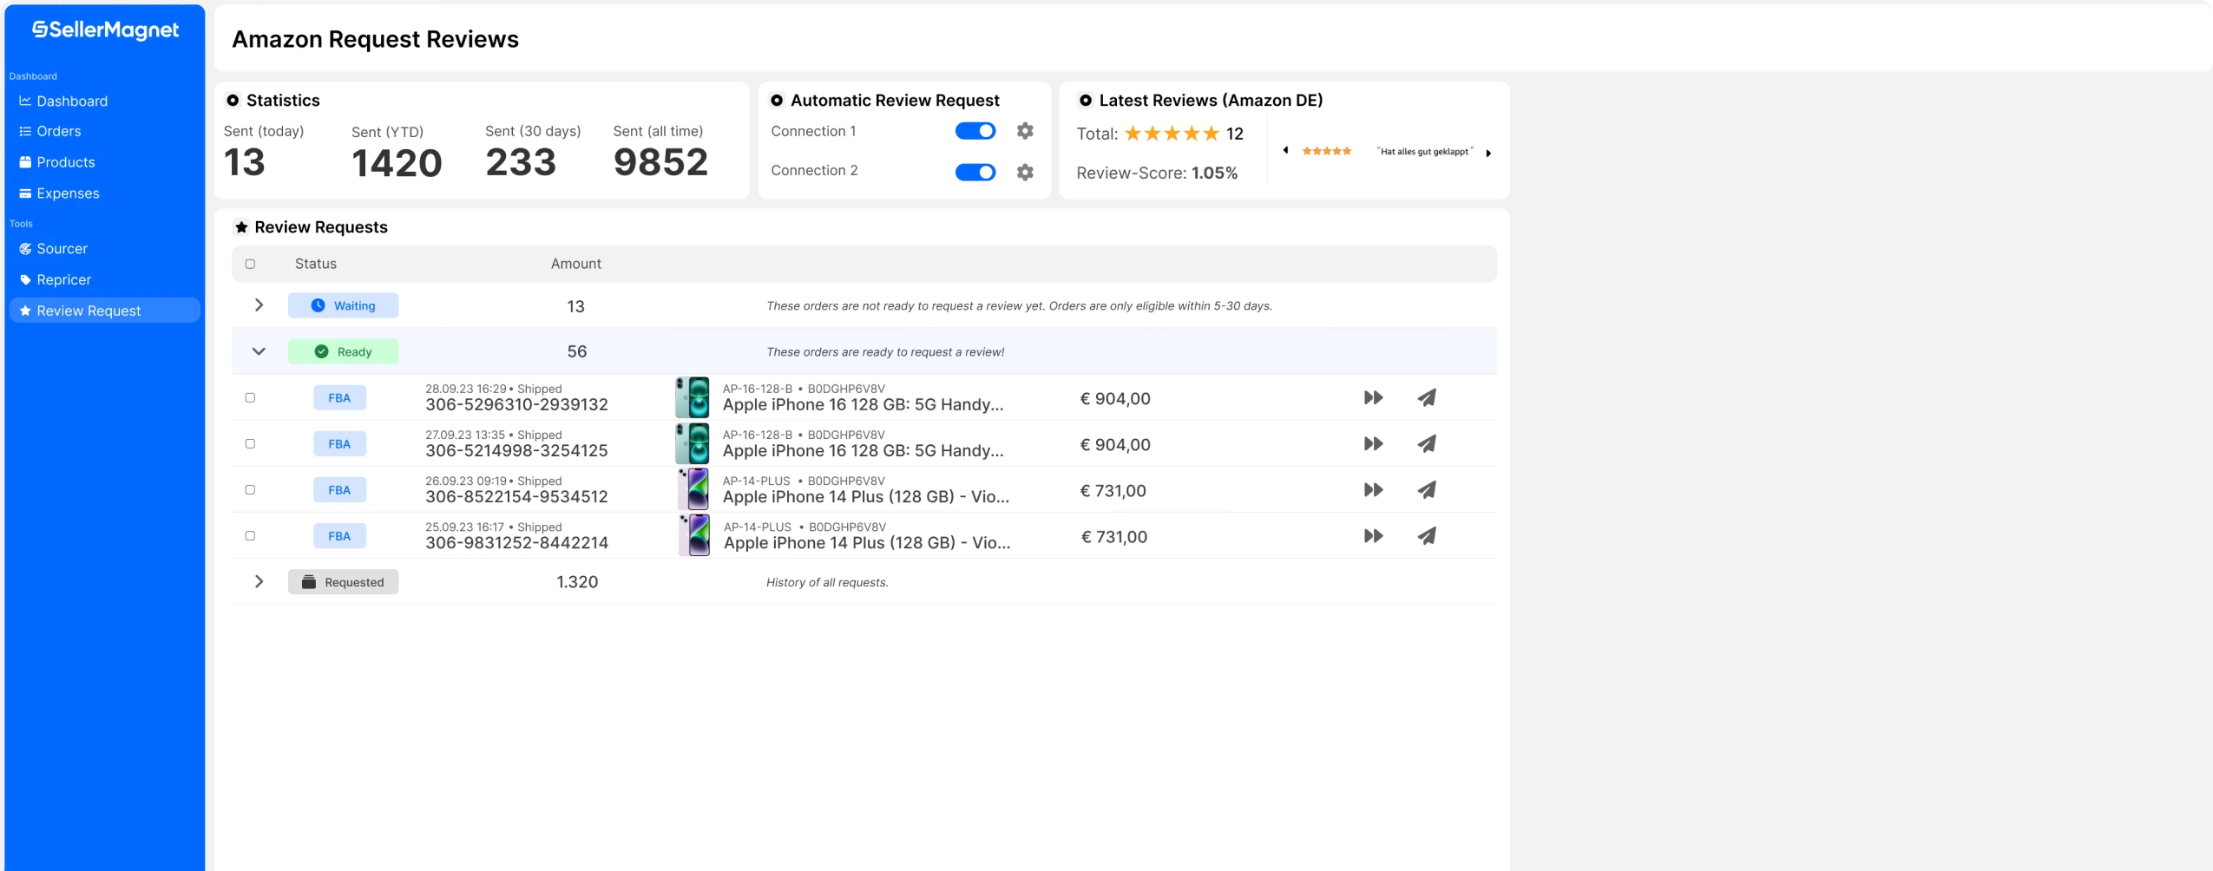Open the Sourcer tool
This screenshot has height=871, width=2213.
(x=53, y=249)
